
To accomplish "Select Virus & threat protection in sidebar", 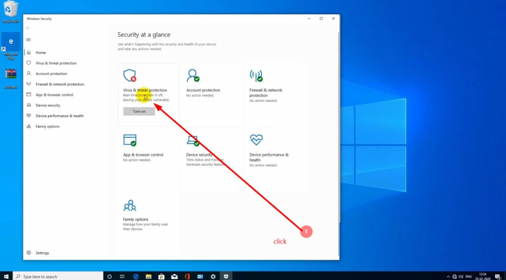I will (x=56, y=63).
